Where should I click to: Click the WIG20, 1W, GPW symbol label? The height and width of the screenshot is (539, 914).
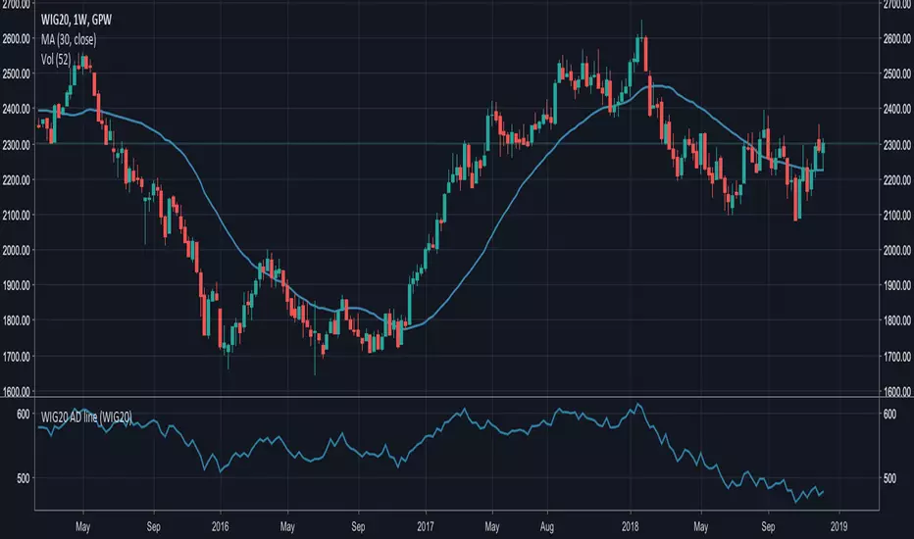(x=76, y=20)
